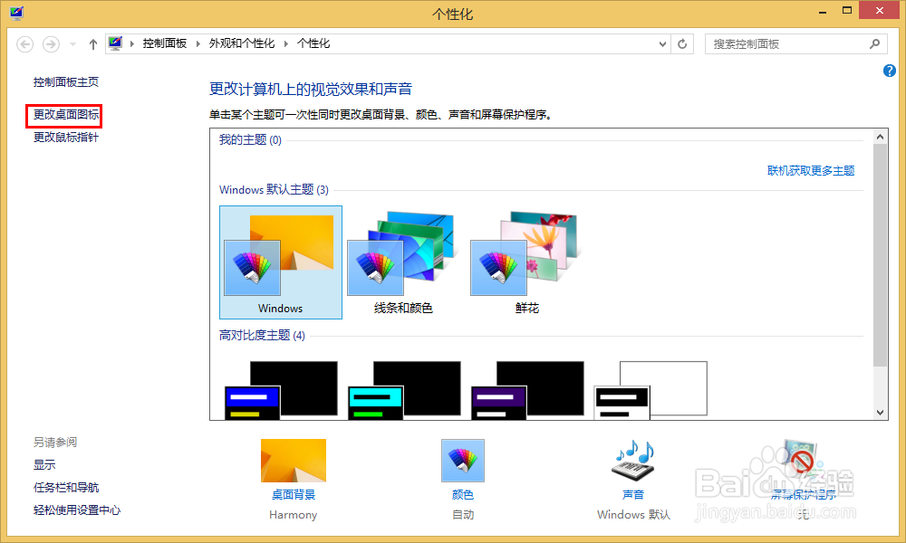Viewport: 906px width, 543px height.
Task: Minimize the 个性化 window
Action: point(823,11)
